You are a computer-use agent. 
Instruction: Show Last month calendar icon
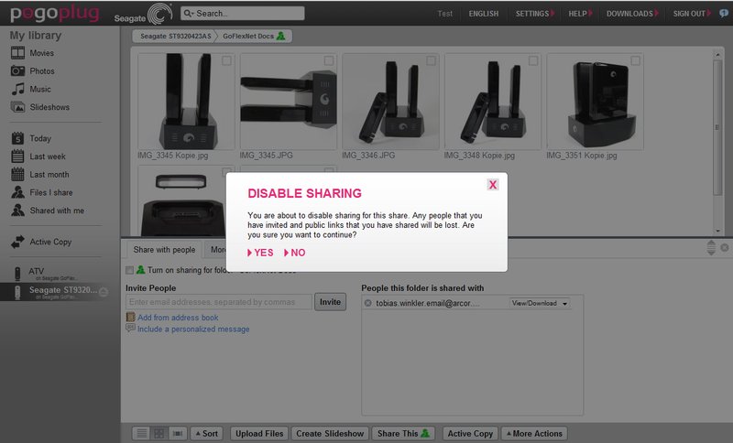click(17, 174)
